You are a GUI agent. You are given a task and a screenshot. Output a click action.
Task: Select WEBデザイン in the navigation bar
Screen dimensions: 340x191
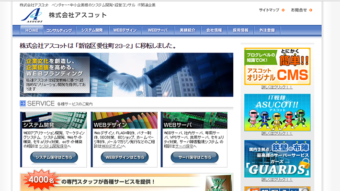(x=125, y=30)
